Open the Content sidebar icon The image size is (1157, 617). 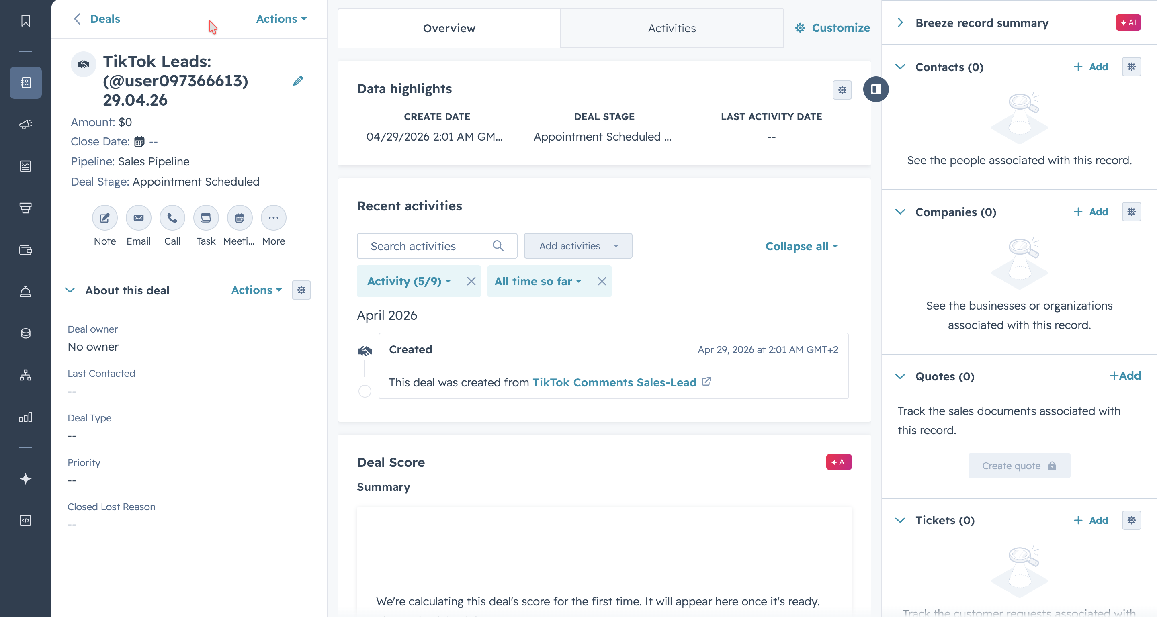(x=26, y=166)
